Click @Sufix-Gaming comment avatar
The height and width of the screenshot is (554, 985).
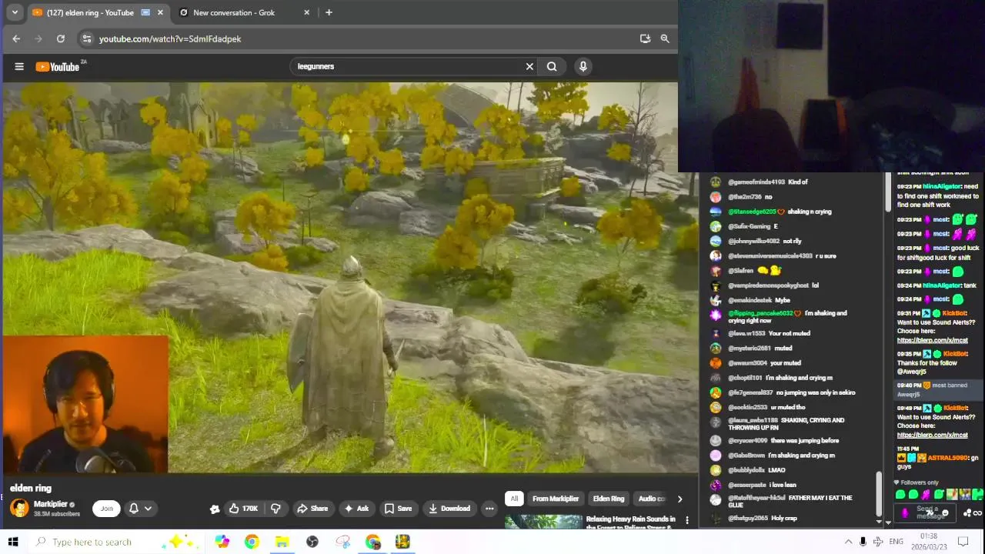coord(716,226)
